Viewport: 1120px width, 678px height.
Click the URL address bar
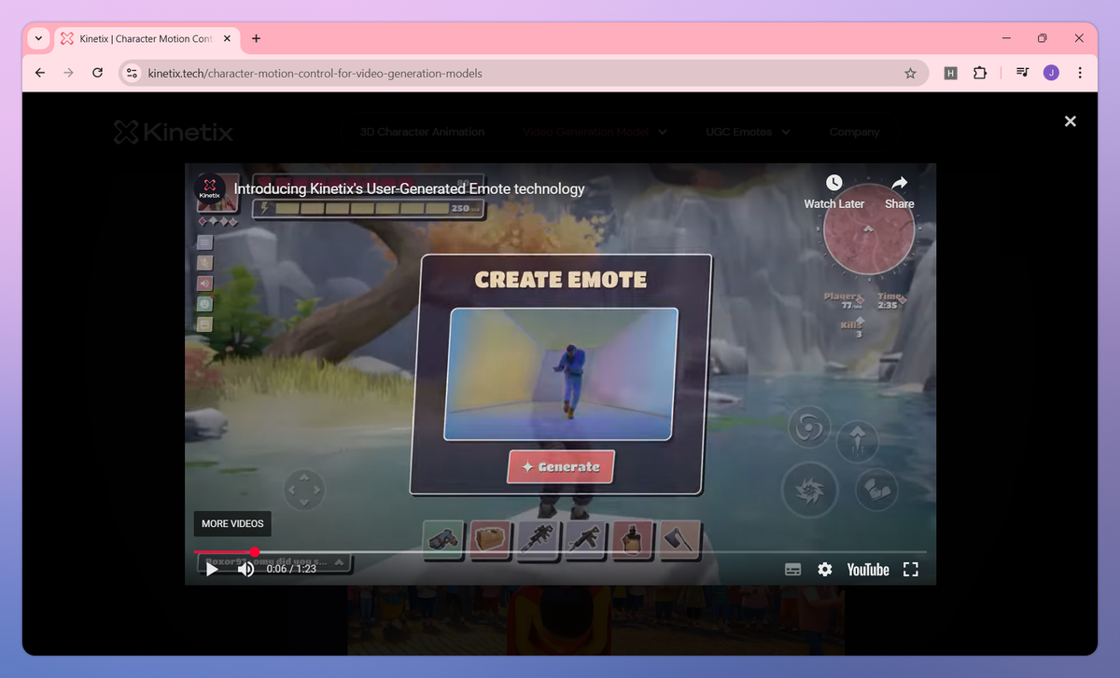523,73
